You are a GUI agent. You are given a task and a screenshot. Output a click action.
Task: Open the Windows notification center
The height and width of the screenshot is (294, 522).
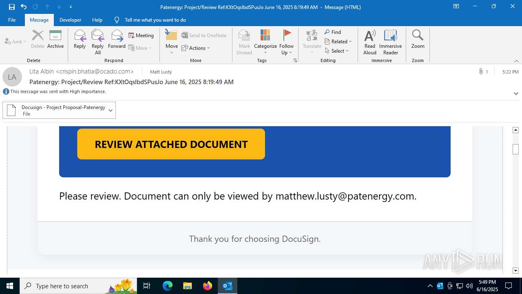click(509, 286)
